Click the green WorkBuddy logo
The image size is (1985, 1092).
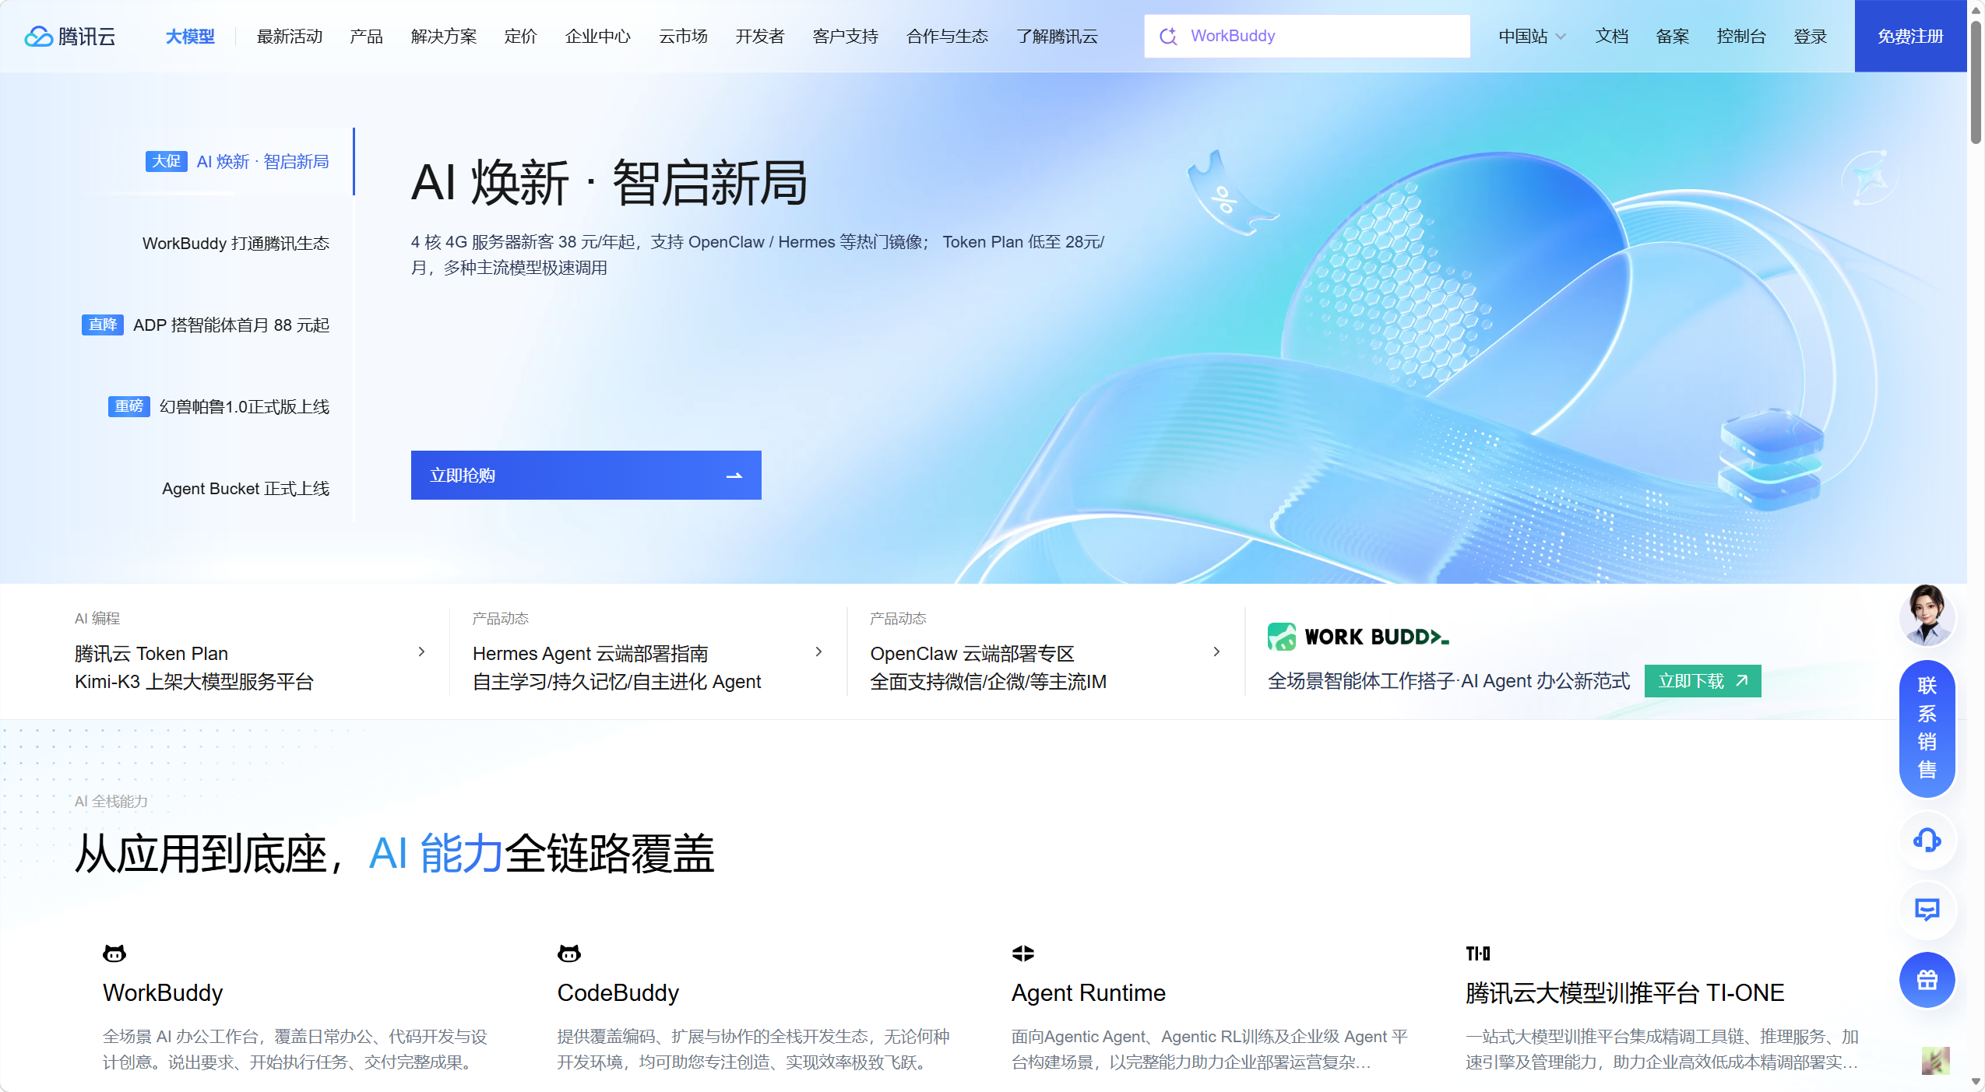(1358, 637)
